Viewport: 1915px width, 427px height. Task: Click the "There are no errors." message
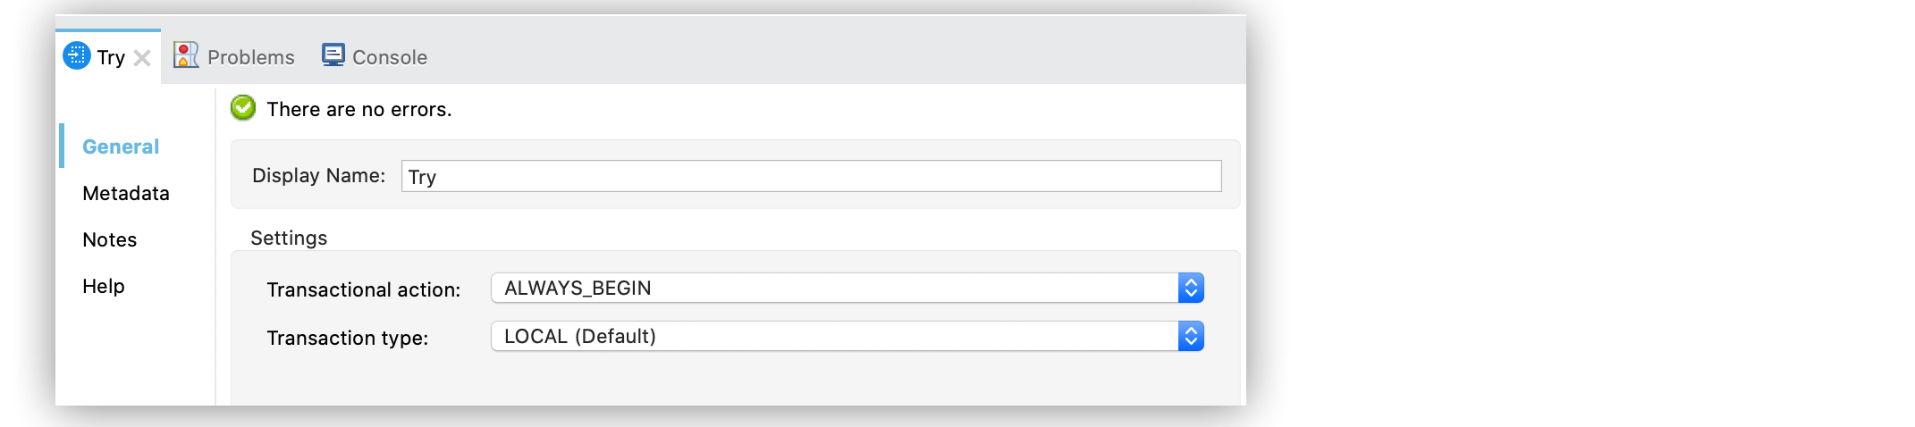click(x=359, y=109)
